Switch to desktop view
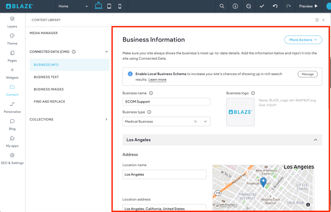Image resolution: width=331 pixels, height=212 pixels. coord(98,6)
